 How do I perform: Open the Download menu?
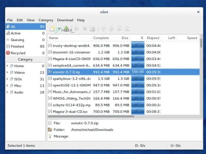click(x=65, y=20)
